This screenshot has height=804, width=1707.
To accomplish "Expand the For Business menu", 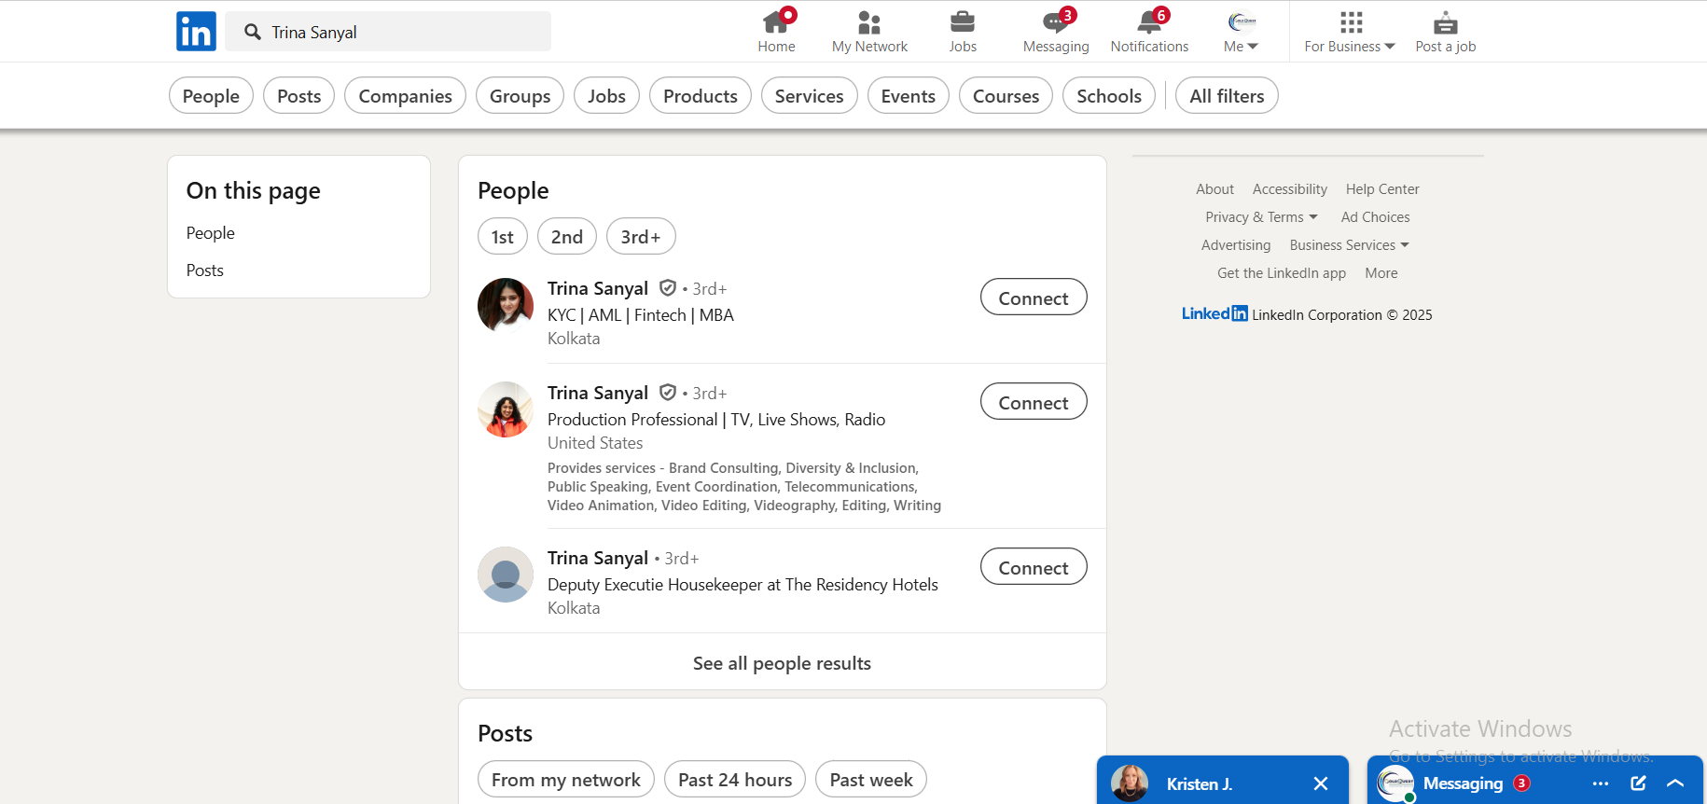I will [1349, 46].
